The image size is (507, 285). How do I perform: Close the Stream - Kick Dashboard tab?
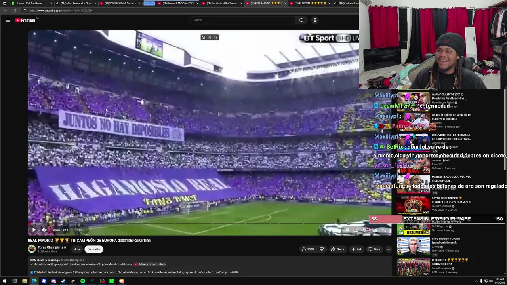pyautogui.click(x=51, y=3)
